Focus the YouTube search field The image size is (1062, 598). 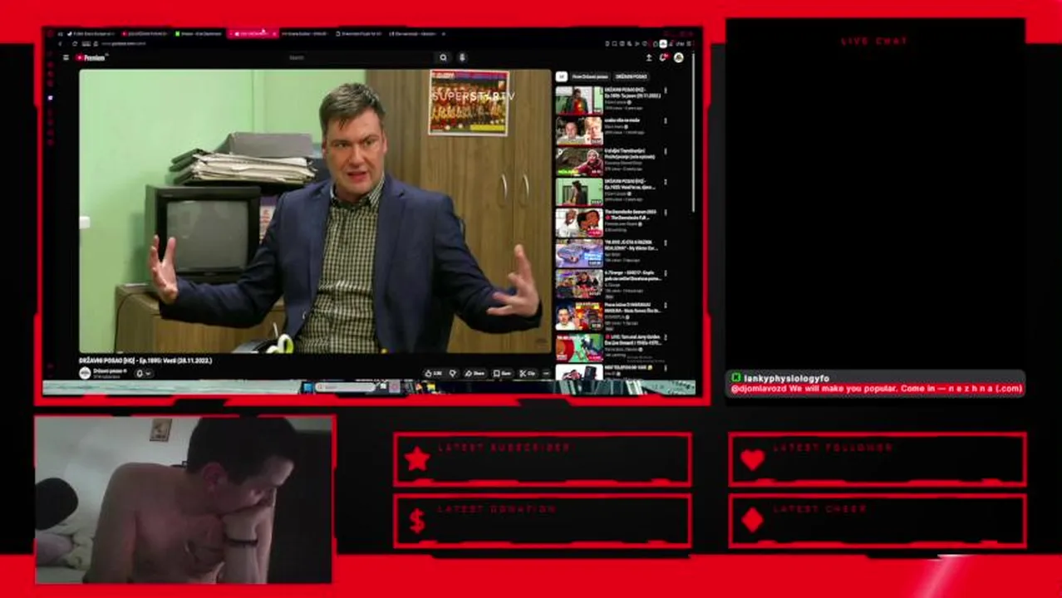pos(361,57)
